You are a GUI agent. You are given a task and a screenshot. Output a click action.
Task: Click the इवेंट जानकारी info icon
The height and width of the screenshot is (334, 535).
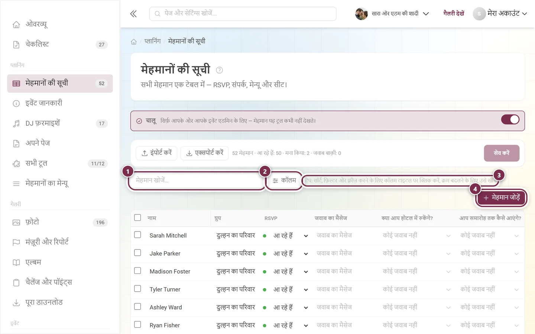pyautogui.click(x=16, y=104)
